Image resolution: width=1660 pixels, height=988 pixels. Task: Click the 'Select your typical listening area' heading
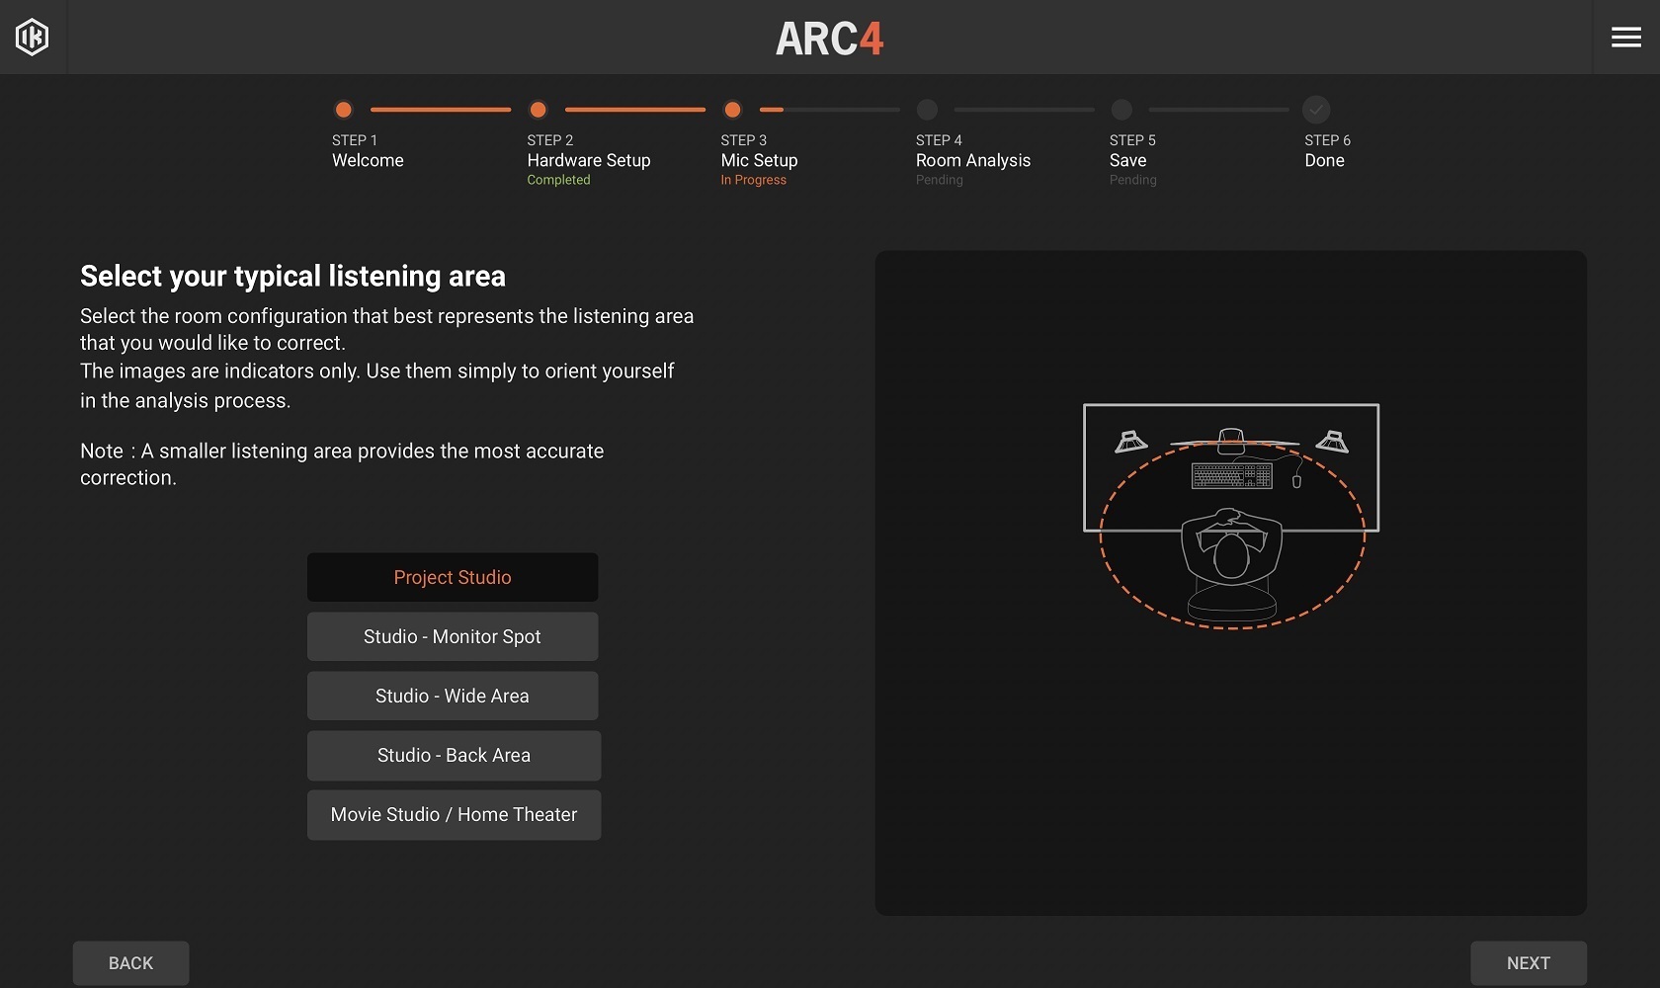[x=292, y=276]
